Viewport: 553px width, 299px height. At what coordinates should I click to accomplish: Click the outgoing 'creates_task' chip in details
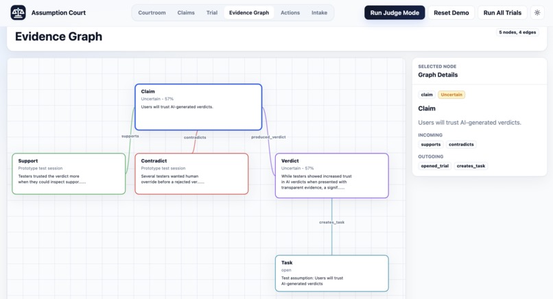click(x=471, y=166)
